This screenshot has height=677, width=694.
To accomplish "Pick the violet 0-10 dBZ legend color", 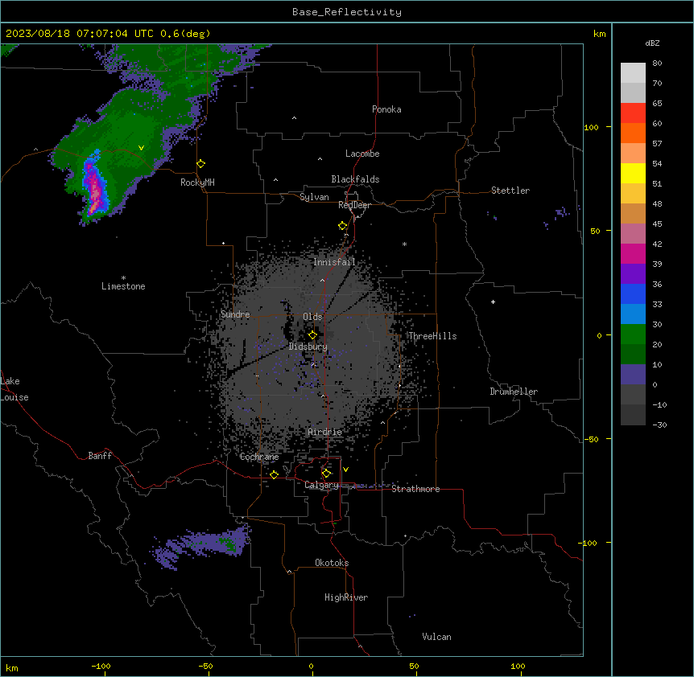I will tap(633, 375).
